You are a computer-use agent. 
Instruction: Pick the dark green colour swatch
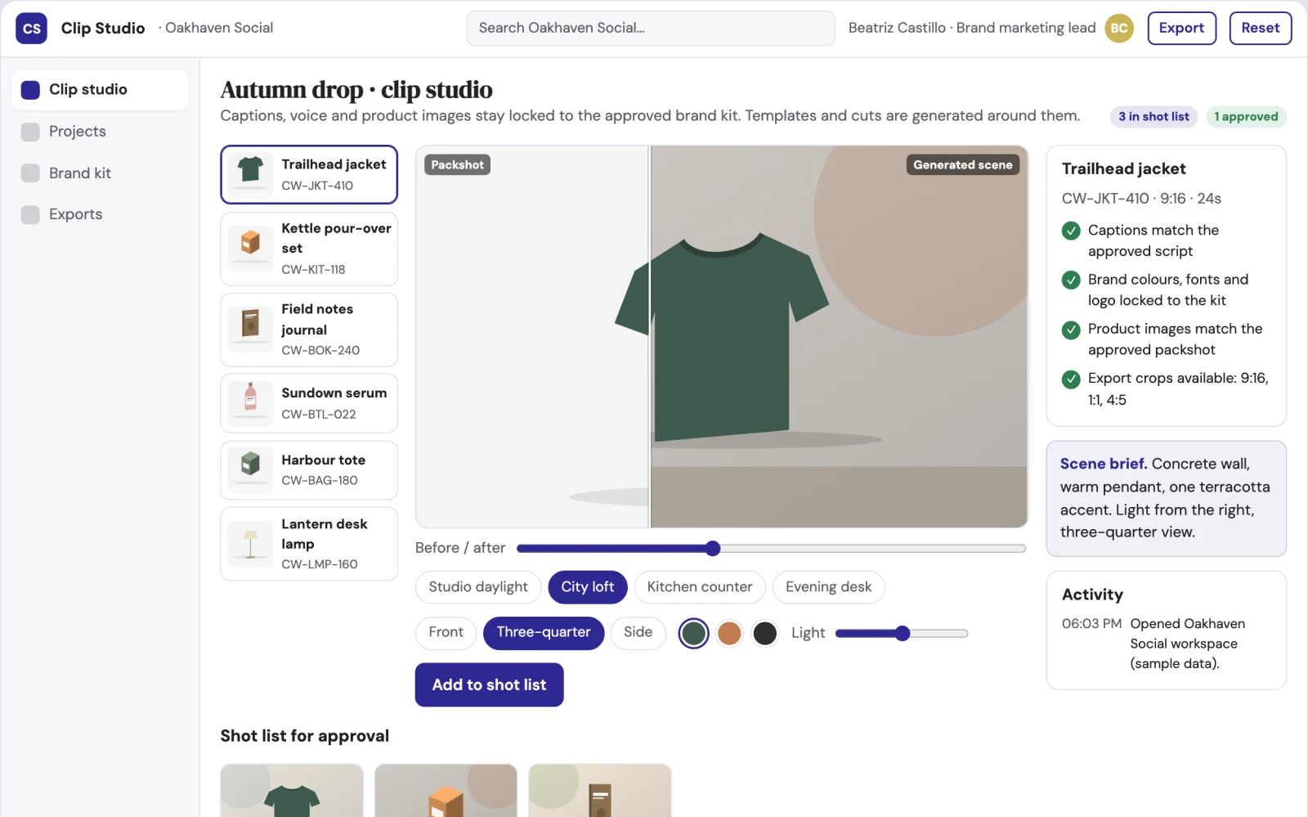coord(693,633)
